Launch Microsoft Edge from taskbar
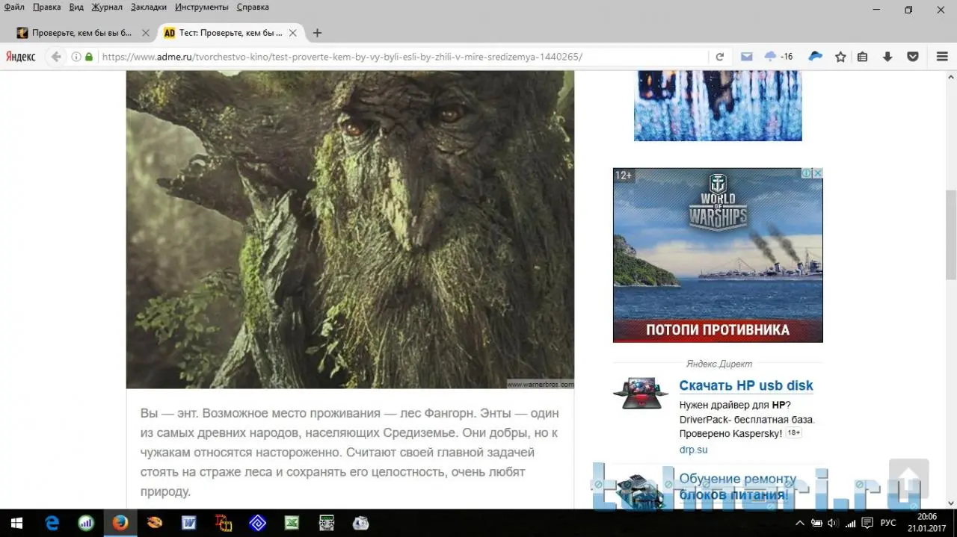957x537 pixels. pos(52,523)
